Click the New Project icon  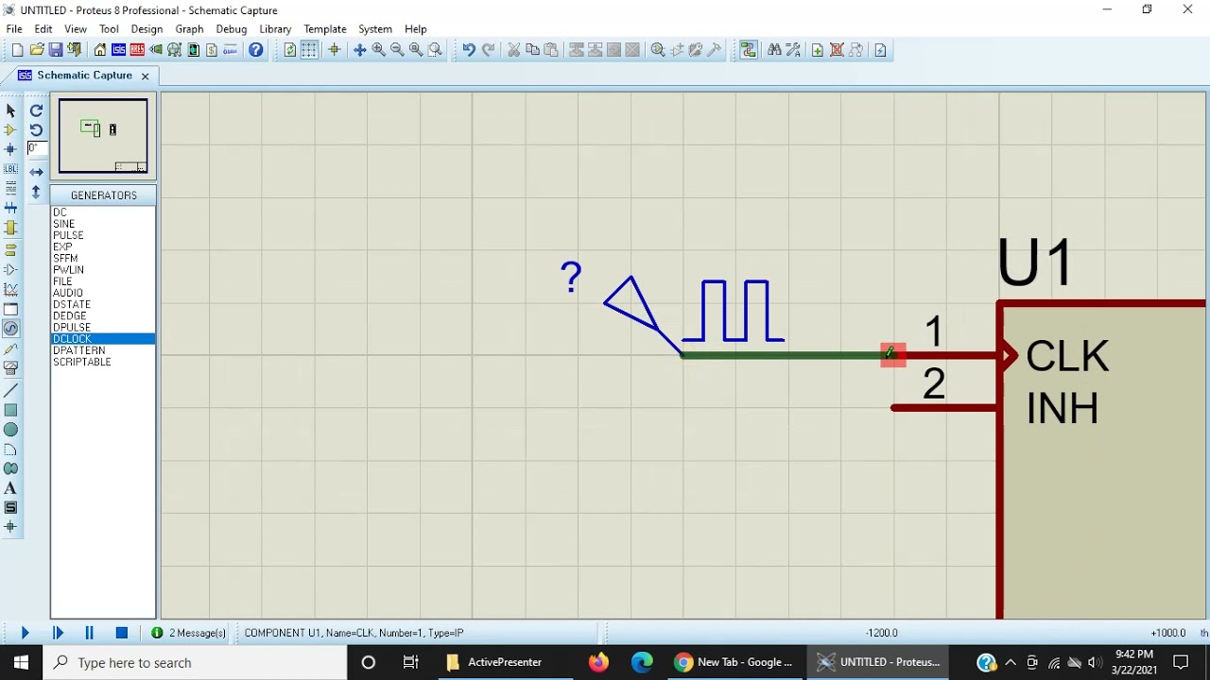[18, 50]
